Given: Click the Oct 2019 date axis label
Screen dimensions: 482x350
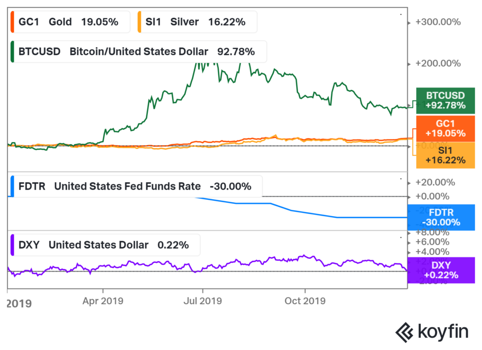Looking at the screenshot, I should point(305,301).
